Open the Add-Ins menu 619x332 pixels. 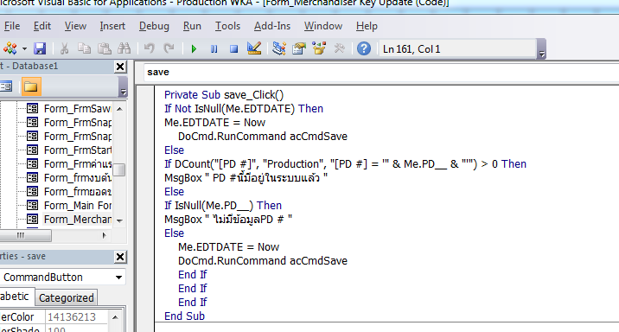[x=272, y=26]
